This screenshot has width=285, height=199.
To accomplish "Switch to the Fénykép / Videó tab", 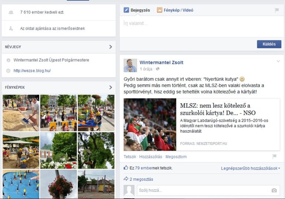I will point(175,10).
